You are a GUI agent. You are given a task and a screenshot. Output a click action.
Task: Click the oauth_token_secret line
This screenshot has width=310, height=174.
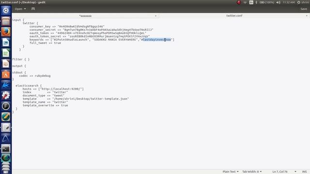click(90, 36)
